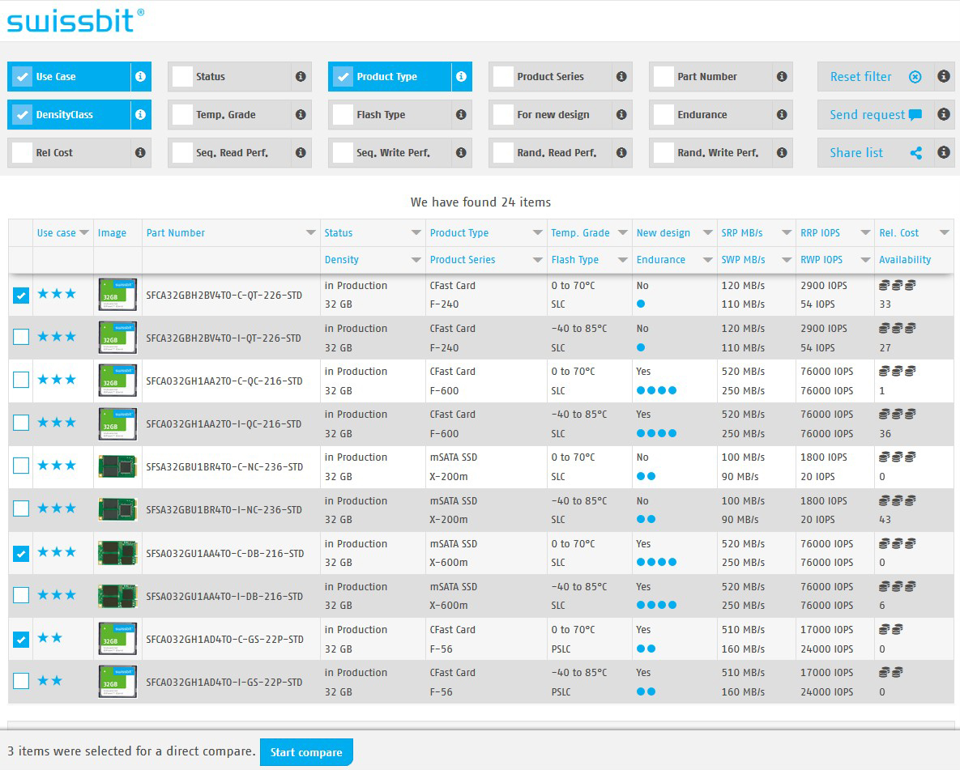
Task: Click the star rating of SFSA32GBU1BR4TO-C-NC-236-STD
Action: [x=57, y=466]
